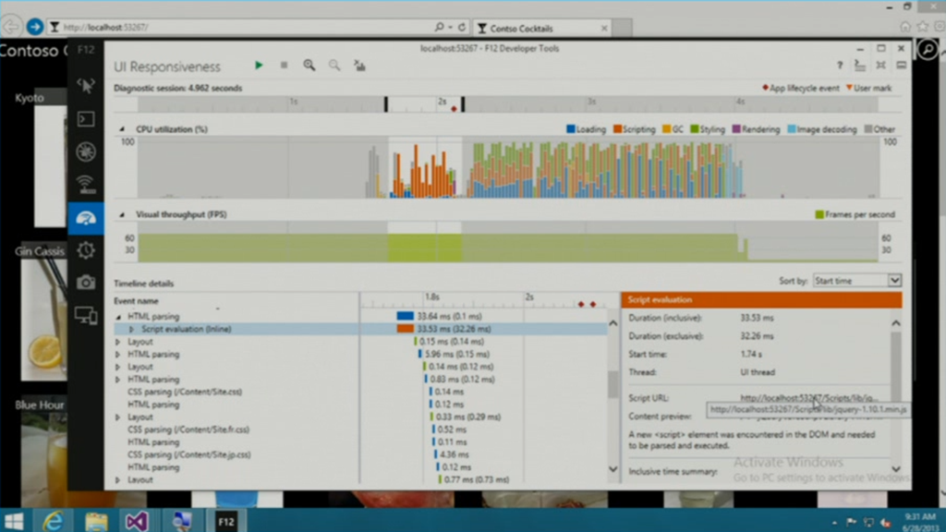Reset timeline zoom with the zoom-out magnifier
Screen dimensions: 946x532
tap(334, 66)
